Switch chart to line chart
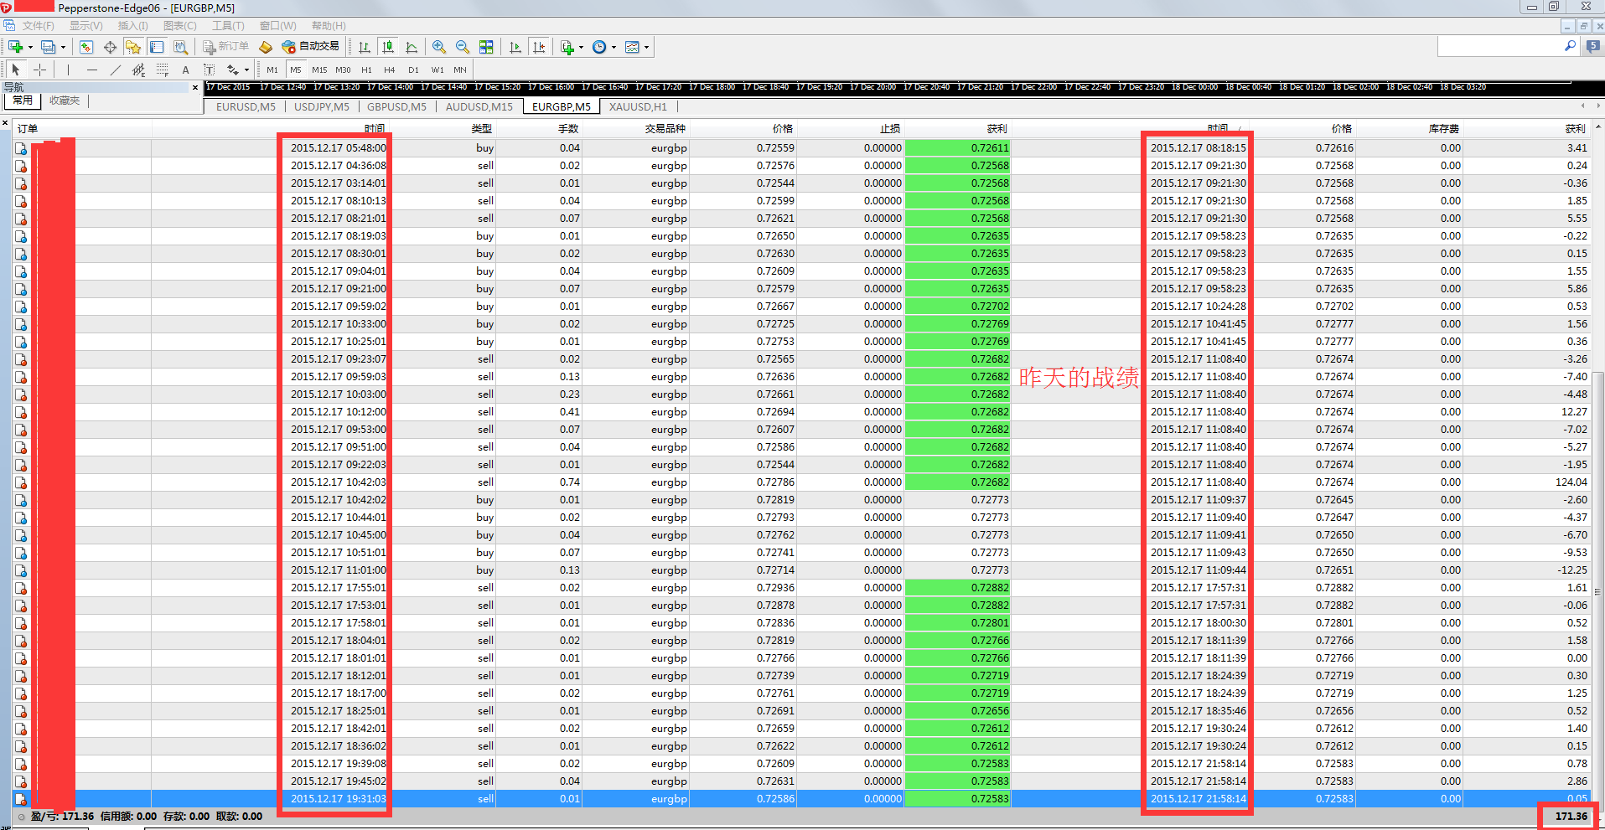Image resolution: width=1605 pixels, height=830 pixels. click(x=412, y=47)
